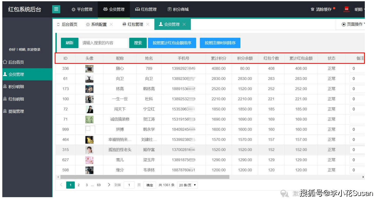Click inside the search input box
The image size is (382, 201).
coord(104,43)
